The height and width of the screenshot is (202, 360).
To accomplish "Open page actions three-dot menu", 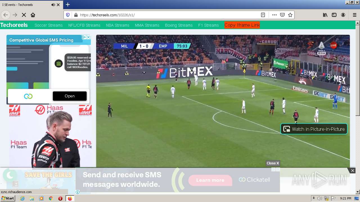I will pyautogui.click(x=274, y=15).
